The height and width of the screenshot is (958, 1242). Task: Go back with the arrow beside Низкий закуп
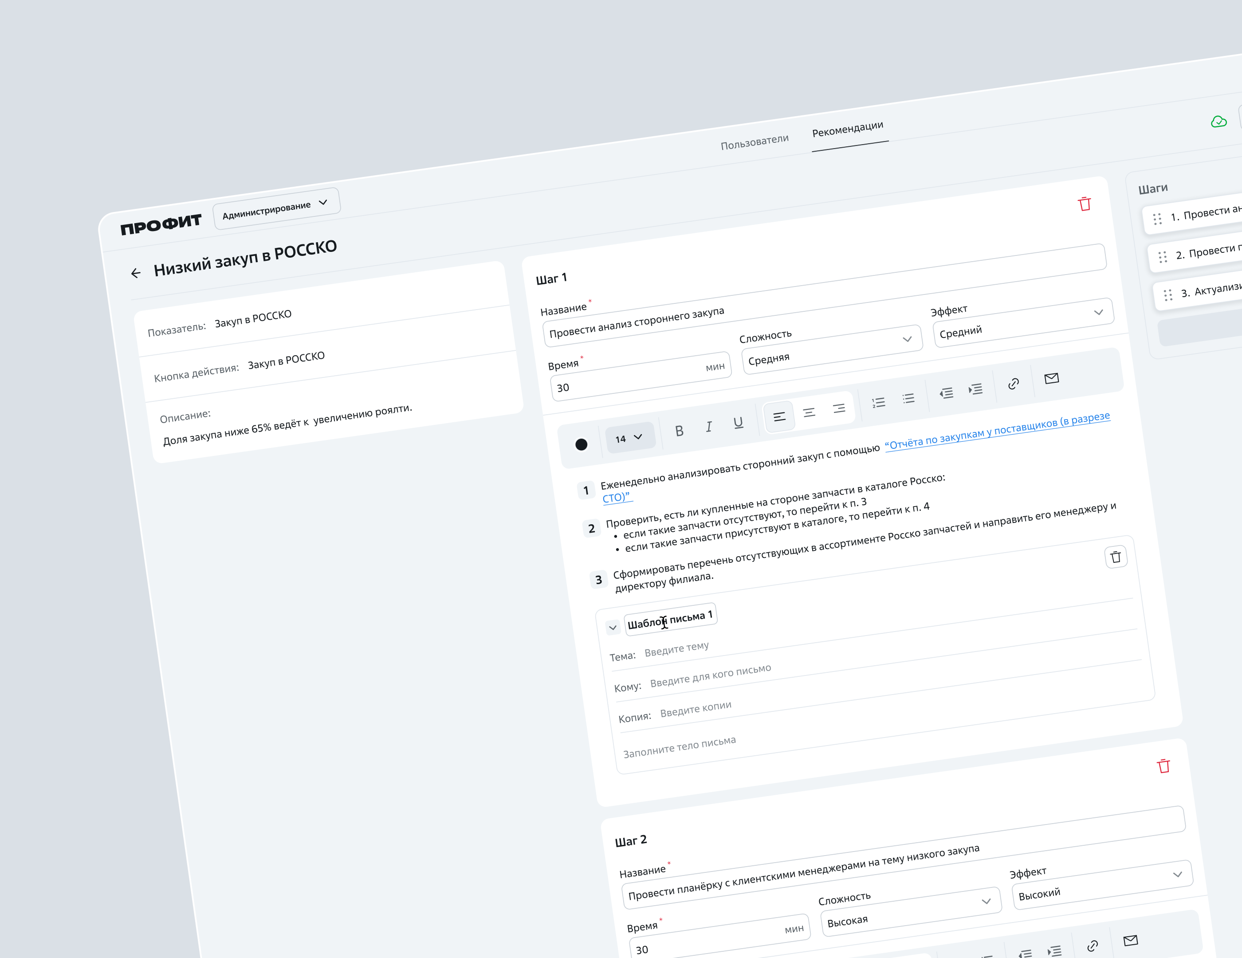click(135, 274)
